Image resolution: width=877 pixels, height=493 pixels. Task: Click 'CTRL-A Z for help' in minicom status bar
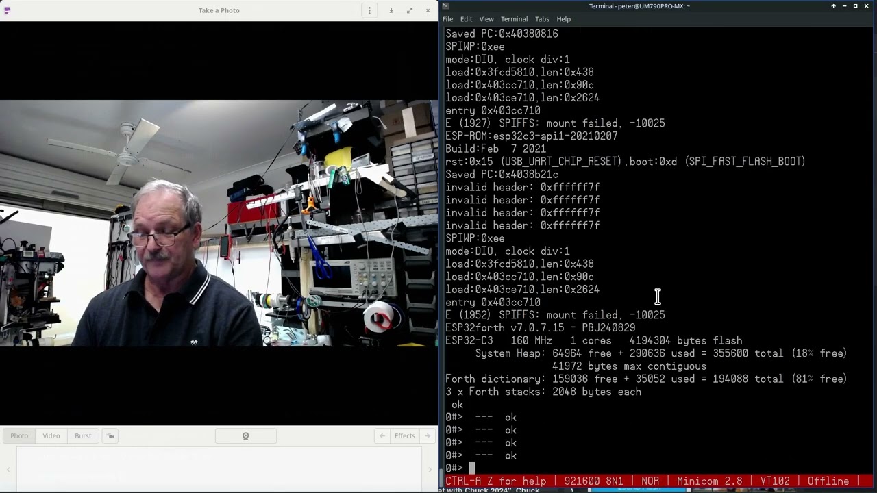(496, 481)
